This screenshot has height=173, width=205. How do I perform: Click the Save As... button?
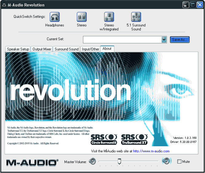pyautogui.click(x=179, y=40)
